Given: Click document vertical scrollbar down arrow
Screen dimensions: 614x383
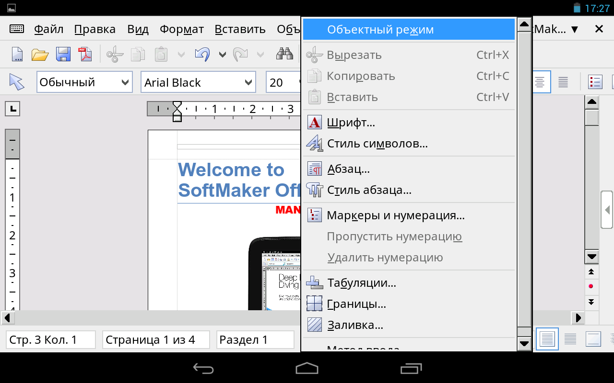Looking at the screenshot, I should point(592,256).
